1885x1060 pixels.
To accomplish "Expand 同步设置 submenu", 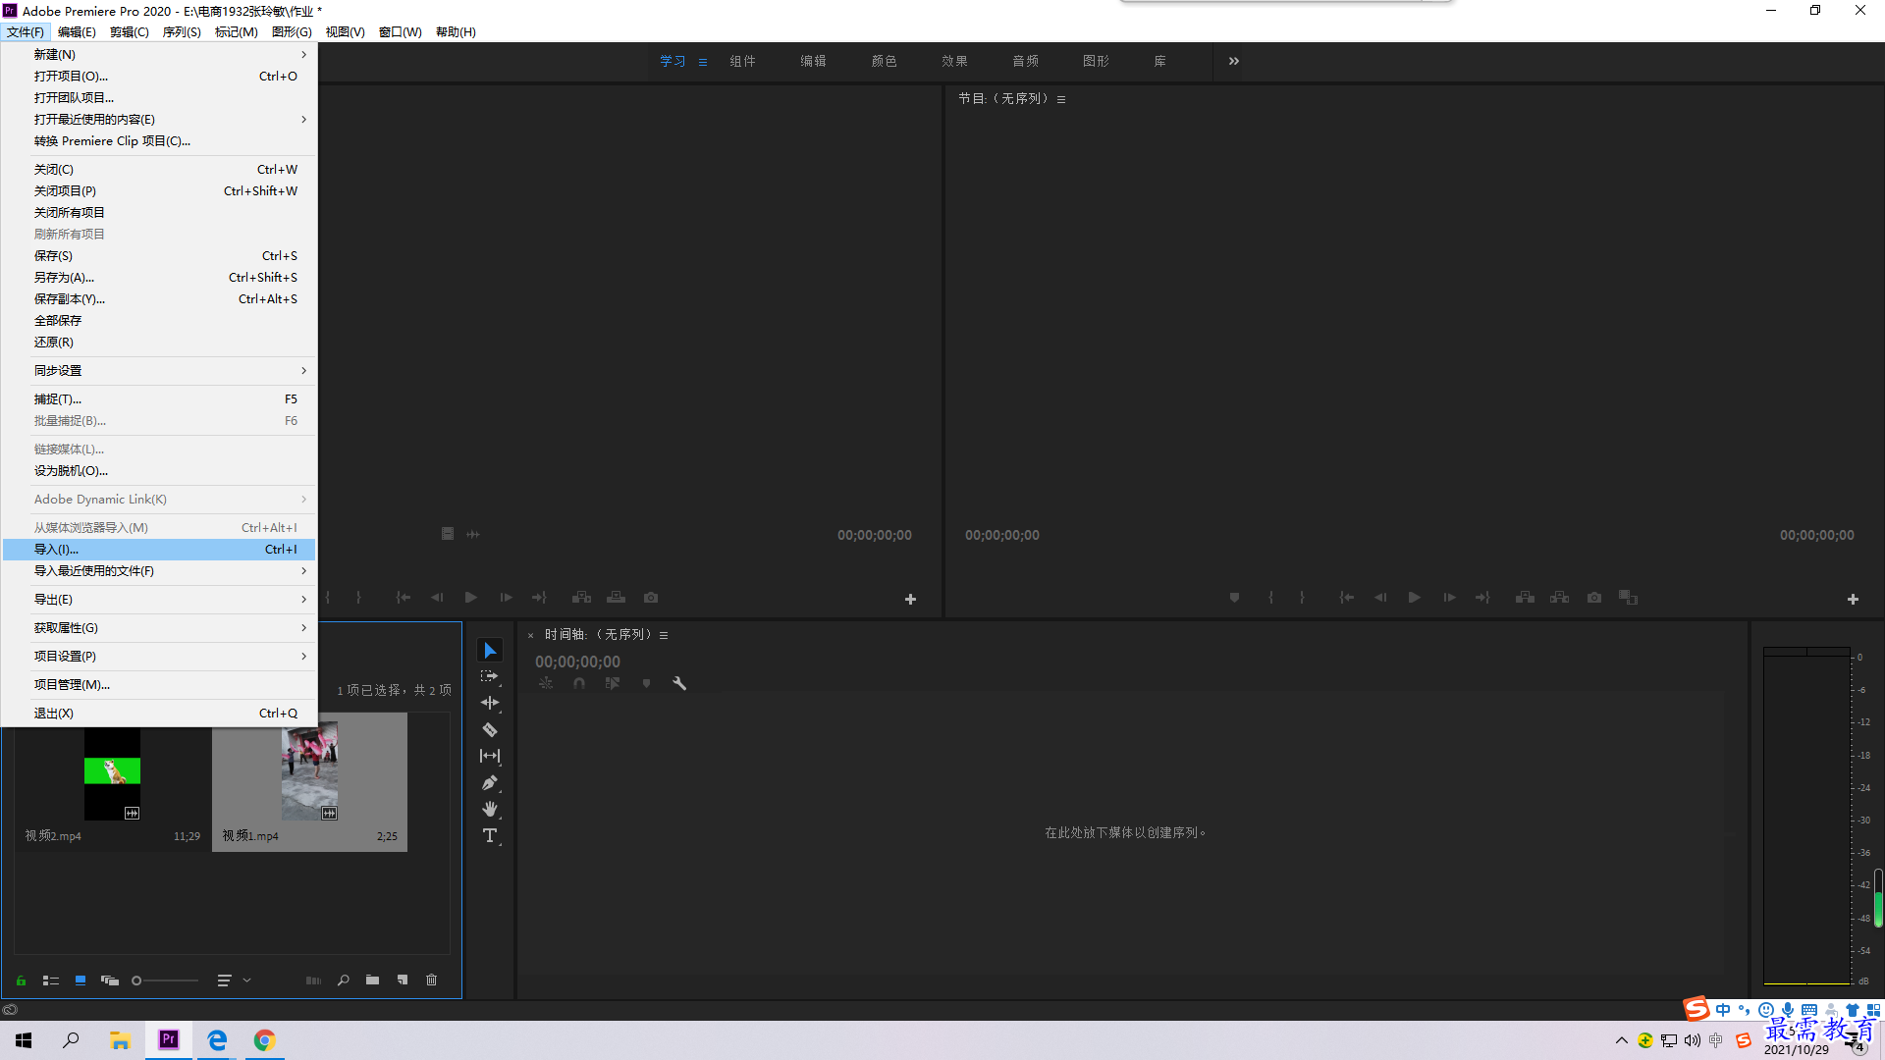I will click(159, 371).
